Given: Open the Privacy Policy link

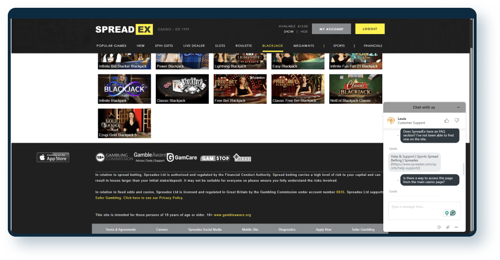Looking at the screenshot, I should point(153,198).
